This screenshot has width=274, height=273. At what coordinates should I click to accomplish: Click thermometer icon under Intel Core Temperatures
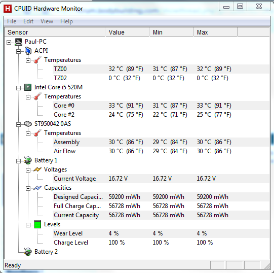coord(37,96)
